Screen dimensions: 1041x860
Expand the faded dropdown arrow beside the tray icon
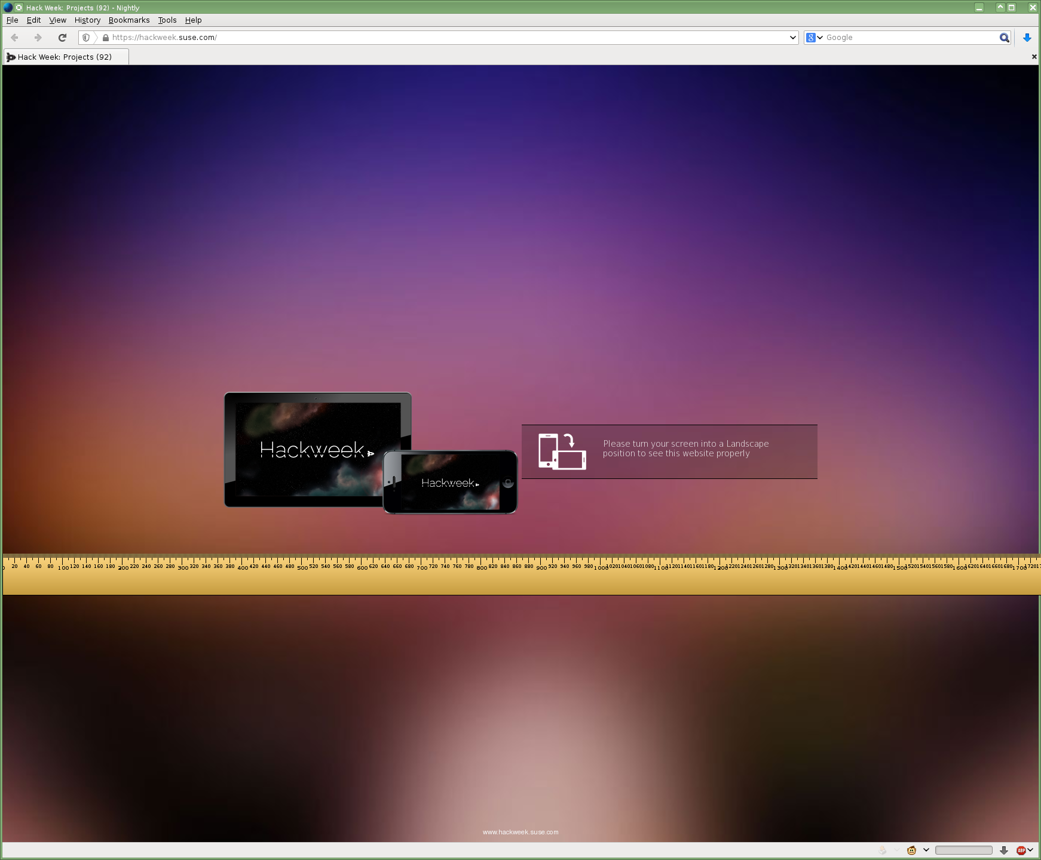[x=897, y=850]
